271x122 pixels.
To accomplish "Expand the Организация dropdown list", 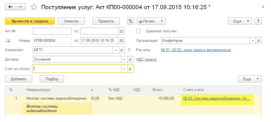I will 253,41.
